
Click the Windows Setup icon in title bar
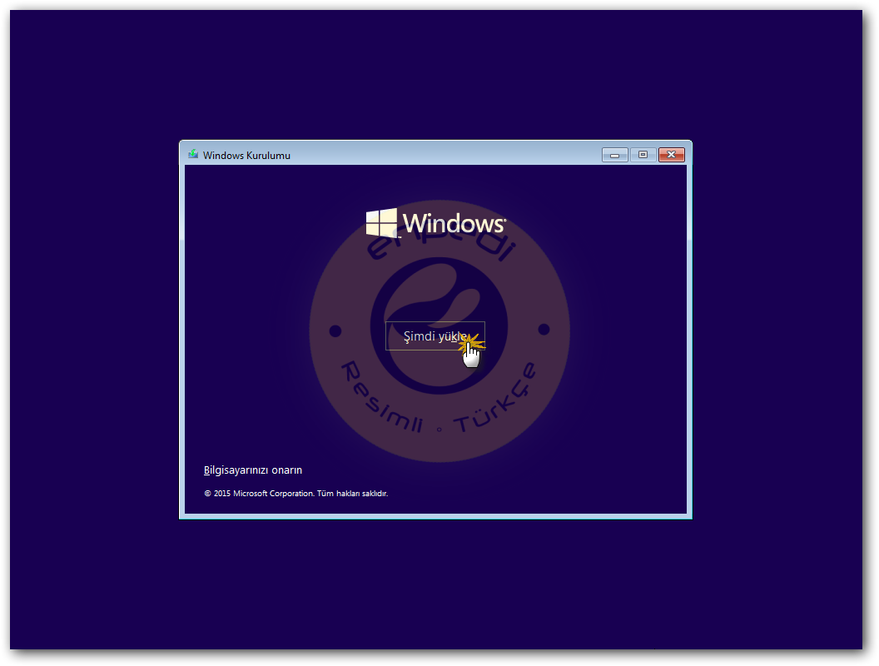(x=192, y=155)
